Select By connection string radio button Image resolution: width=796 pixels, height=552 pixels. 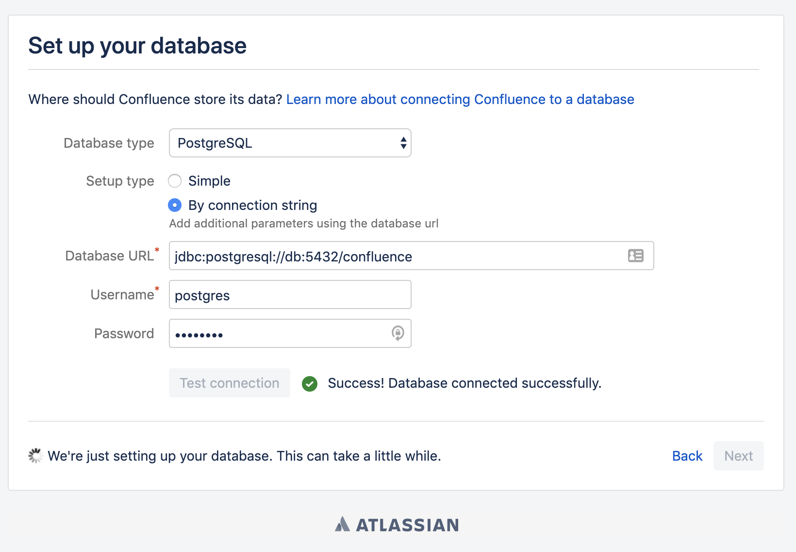(x=175, y=205)
